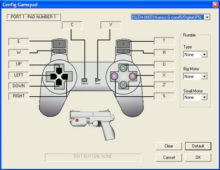Click the D-pad up arrow on the controller

click(59, 70)
